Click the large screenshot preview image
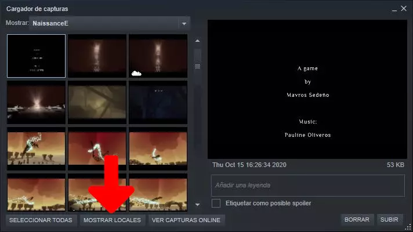This screenshot has width=413, height=232. [307, 89]
